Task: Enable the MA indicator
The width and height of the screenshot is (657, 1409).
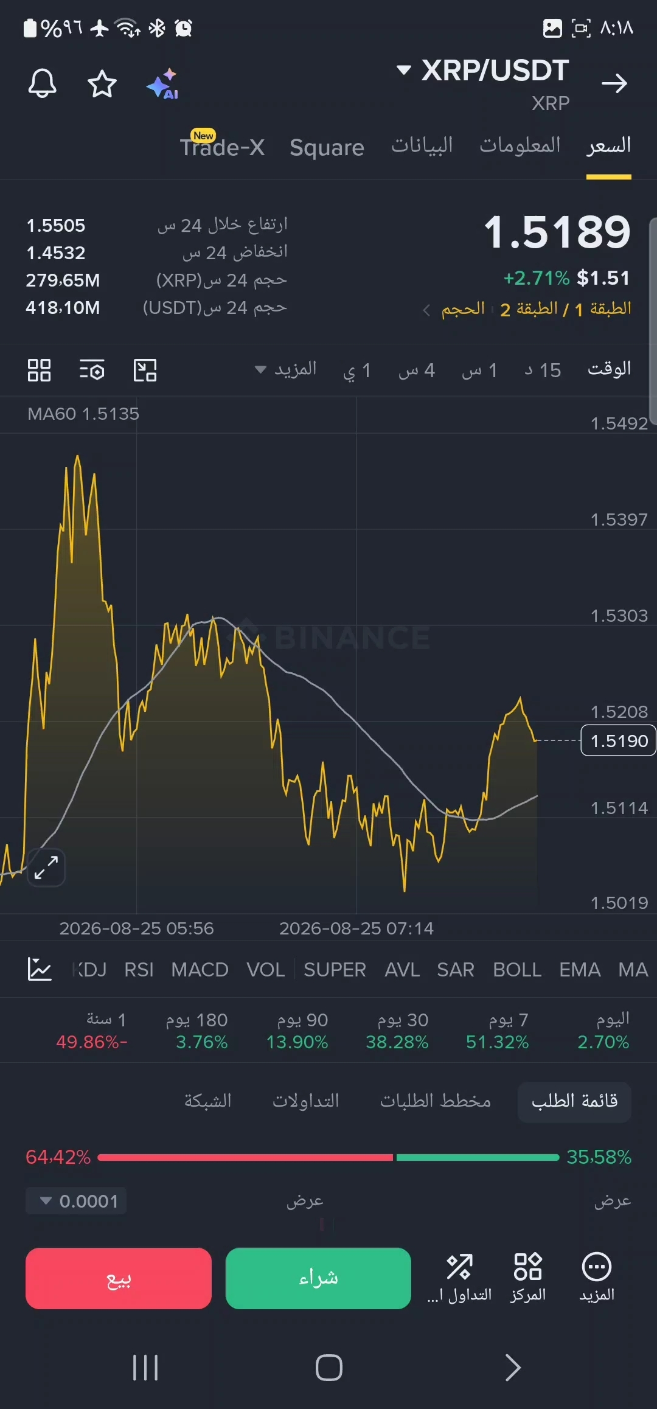Action: click(x=633, y=969)
